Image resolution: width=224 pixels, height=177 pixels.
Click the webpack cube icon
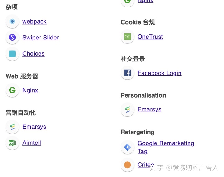point(12,21)
